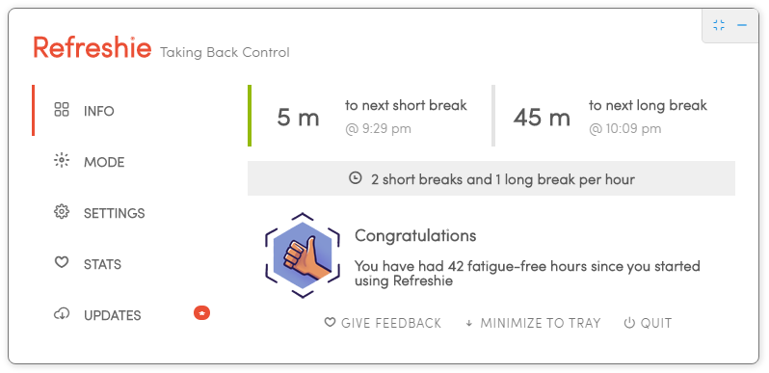Click the MODE sun icon
This screenshot has width=769, height=373.
62,161
